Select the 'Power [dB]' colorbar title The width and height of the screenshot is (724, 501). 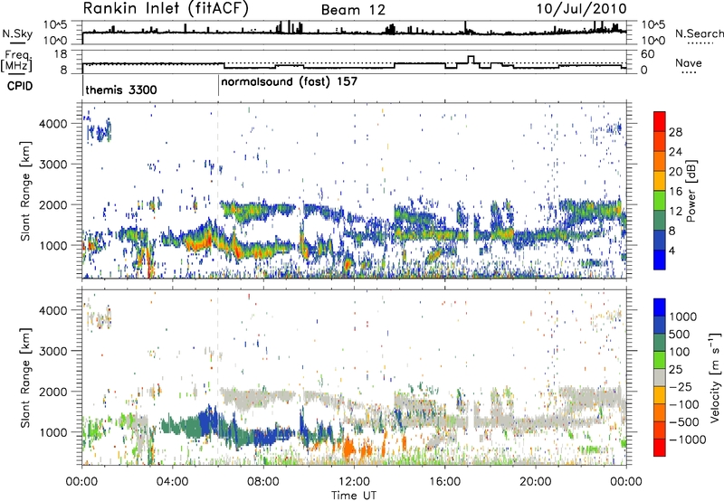pyautogui.click(x=691, y=191)
